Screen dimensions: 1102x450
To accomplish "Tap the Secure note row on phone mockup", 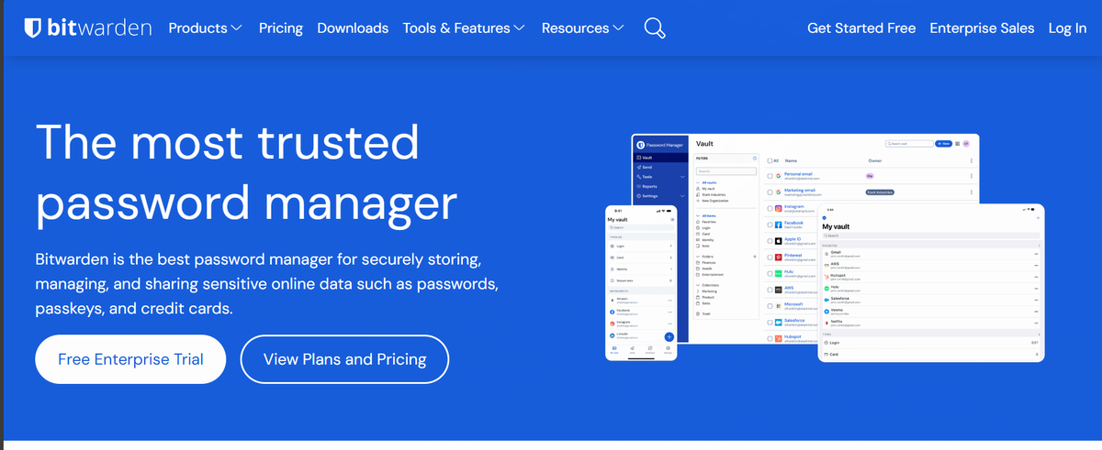I will [640, 280].
